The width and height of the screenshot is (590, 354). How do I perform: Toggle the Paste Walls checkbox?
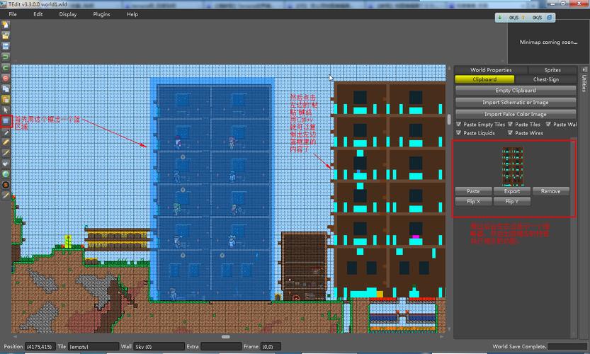tap(549, 124)
